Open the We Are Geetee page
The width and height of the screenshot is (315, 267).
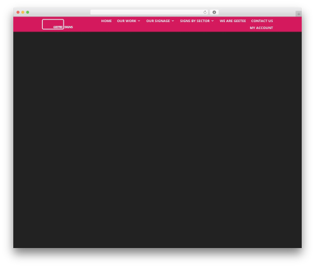click(x=232, y=21)
